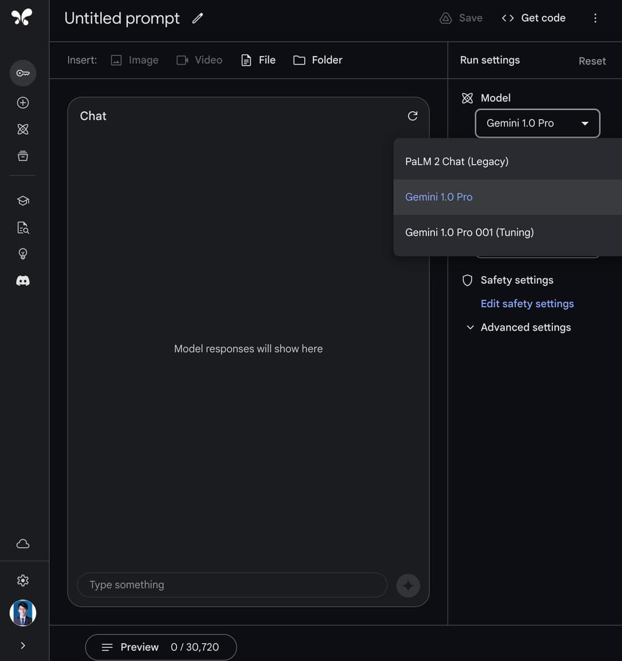Open tuned models atom icon in sidebar
This screenshot has width=622, height=661.
point(23,129)
